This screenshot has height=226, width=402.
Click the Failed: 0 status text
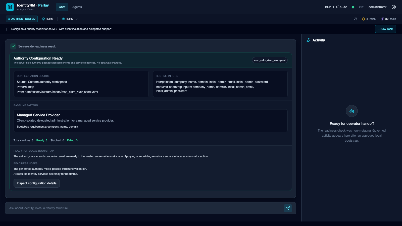[x=72, y=141]
